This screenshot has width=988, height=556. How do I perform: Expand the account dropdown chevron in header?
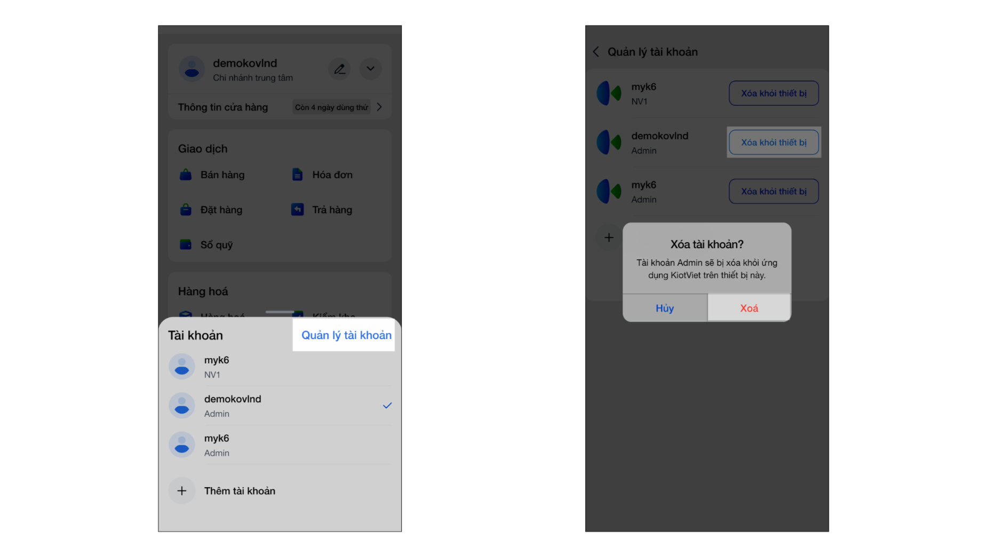tap(370, 69)
